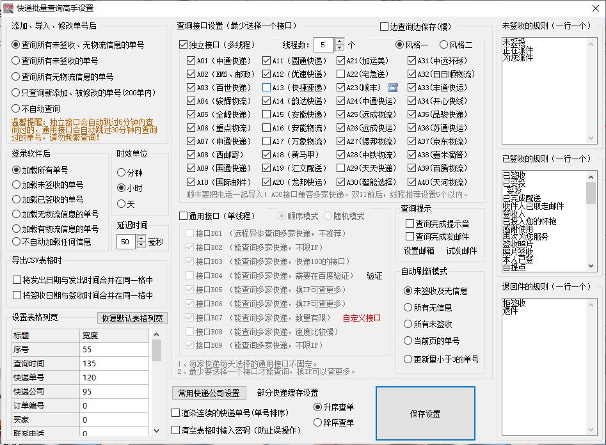Viewport: 606px width, 445px height.
Task: Click the 验证 link beside 接口B04
Action: (374, 276)
